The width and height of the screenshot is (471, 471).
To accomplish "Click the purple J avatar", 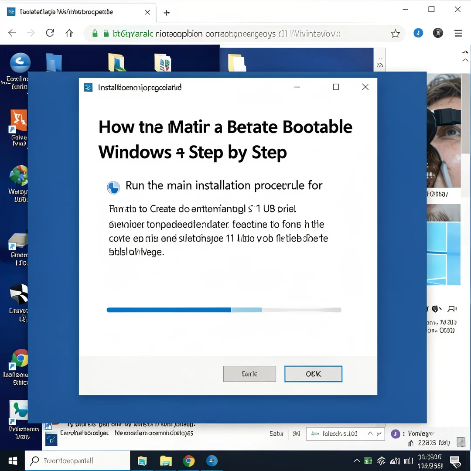I will (395, 434).
